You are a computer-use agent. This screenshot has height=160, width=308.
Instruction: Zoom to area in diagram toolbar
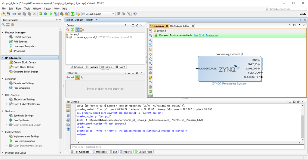click(150, 45)
